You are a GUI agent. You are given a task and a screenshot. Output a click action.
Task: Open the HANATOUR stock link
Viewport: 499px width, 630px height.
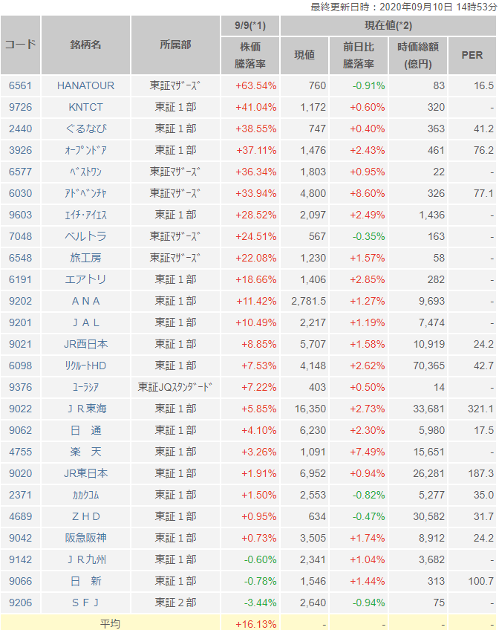[86, 85]
